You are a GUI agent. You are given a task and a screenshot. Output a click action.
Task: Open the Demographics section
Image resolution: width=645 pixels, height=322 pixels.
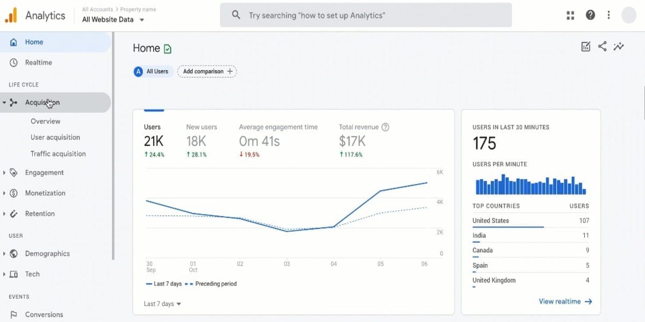(13, 253)
